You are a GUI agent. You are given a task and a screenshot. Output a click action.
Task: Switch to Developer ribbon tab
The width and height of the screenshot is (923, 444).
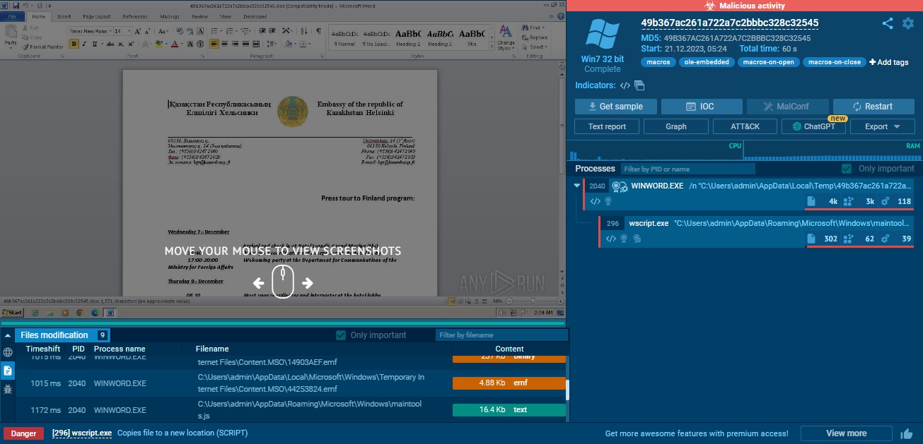pyautogui.click(x=255, y=16)
